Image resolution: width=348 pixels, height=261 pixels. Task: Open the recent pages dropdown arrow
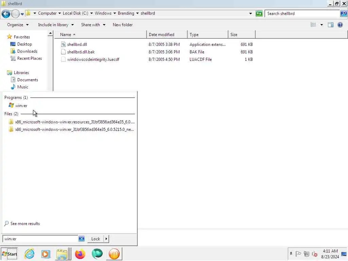pyautogui.click(x=22, y=14)
